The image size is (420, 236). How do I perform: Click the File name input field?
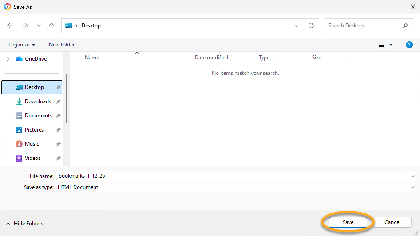[x=233, y=176]
